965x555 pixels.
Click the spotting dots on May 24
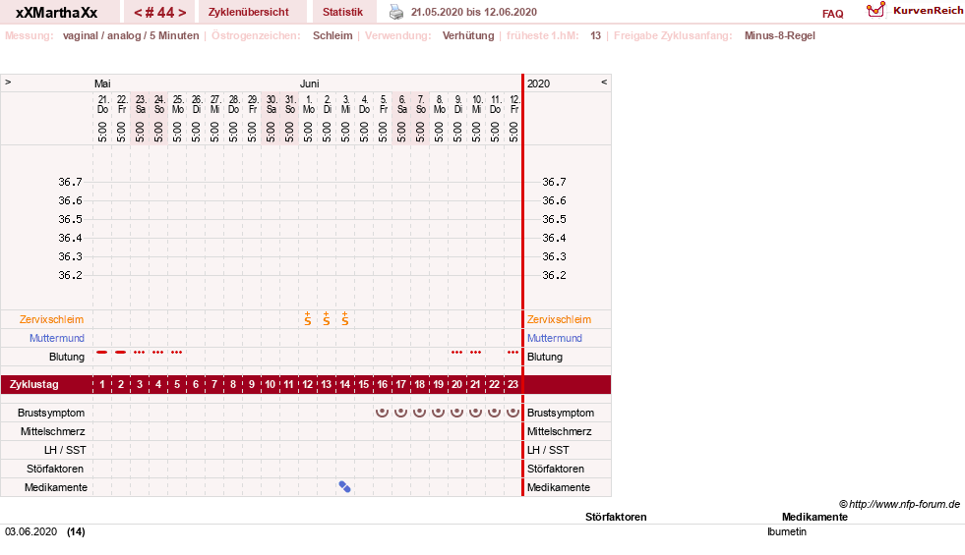coord(158,353)
